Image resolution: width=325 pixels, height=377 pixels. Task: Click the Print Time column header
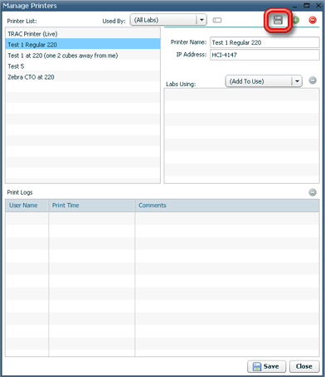92,205
